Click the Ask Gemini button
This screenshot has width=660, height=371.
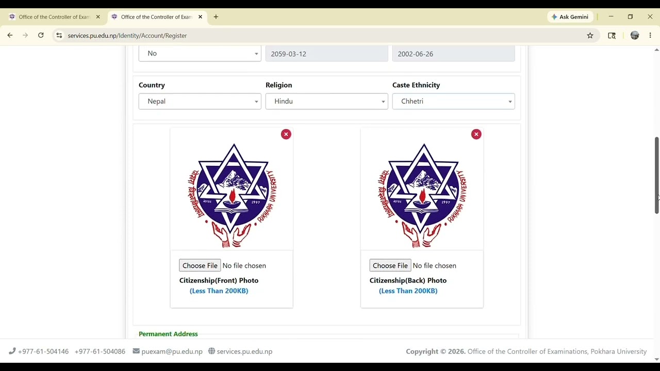[570, 17]
